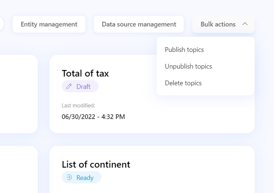The width and height of the screenshot is (274, 193).
Task: Click the Bulk actions dropdown label
Action: [x=218, y=24]
